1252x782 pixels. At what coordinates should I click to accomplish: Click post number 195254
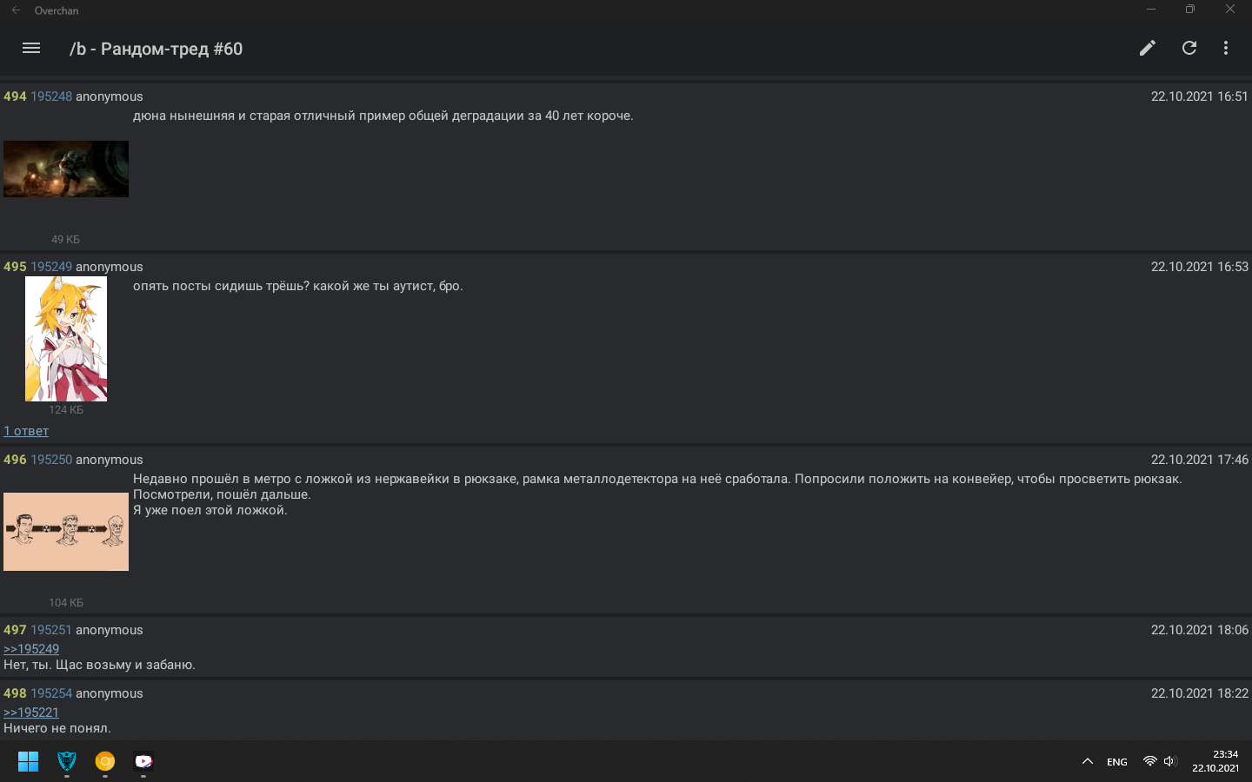(x=51, y=693)
